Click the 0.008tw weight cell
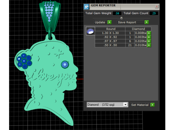174x130 pixels. 141,33
